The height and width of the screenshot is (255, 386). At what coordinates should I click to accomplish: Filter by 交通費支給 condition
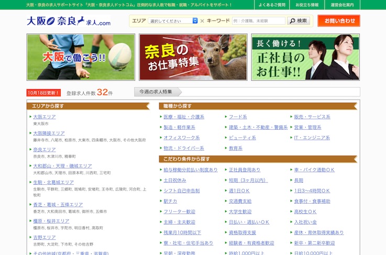[x=240, y=201]
